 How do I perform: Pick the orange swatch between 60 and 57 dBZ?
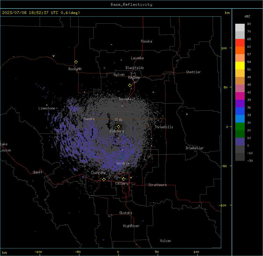point(240,50)
